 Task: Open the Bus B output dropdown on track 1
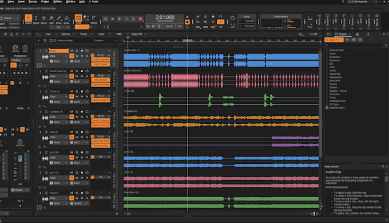point(79,61)
